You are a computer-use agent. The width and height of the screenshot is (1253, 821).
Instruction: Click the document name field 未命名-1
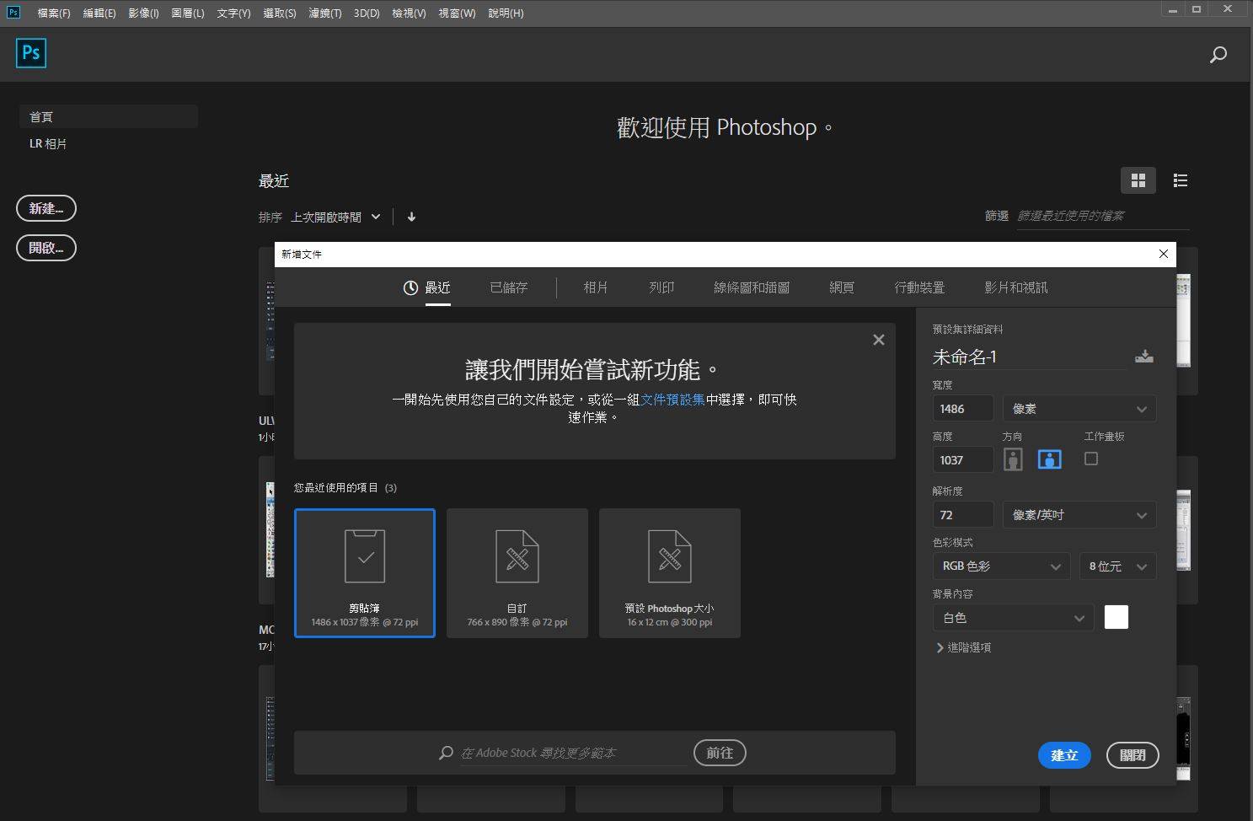tap(1029, 357)
